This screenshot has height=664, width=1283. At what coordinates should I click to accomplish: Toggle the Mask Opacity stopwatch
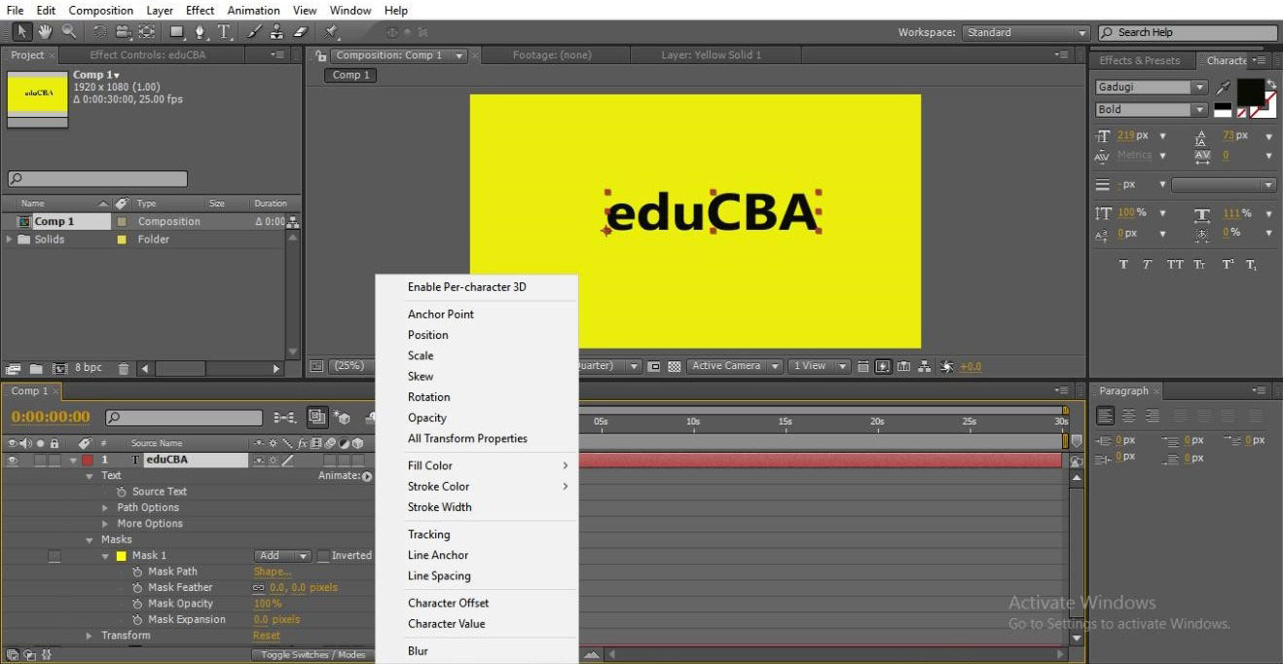click(137, 604)
